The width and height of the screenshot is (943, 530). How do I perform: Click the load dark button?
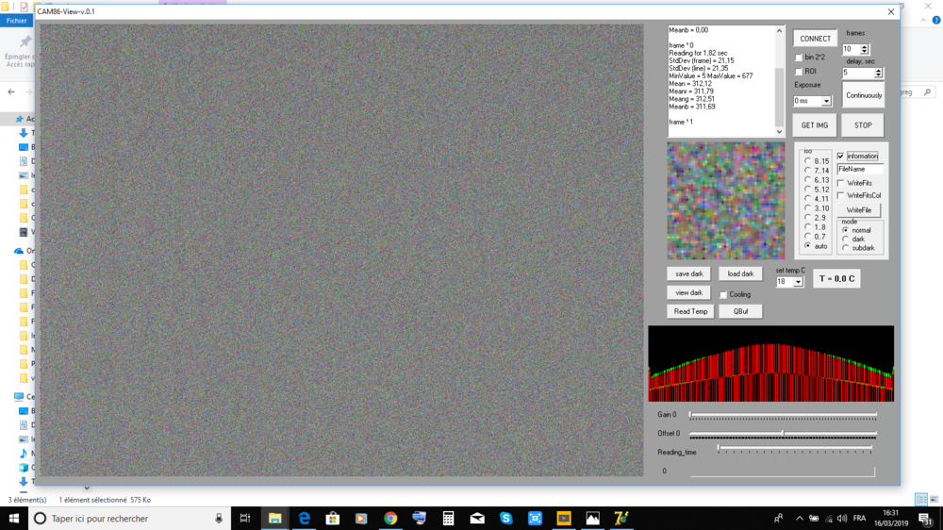(740, 273)
